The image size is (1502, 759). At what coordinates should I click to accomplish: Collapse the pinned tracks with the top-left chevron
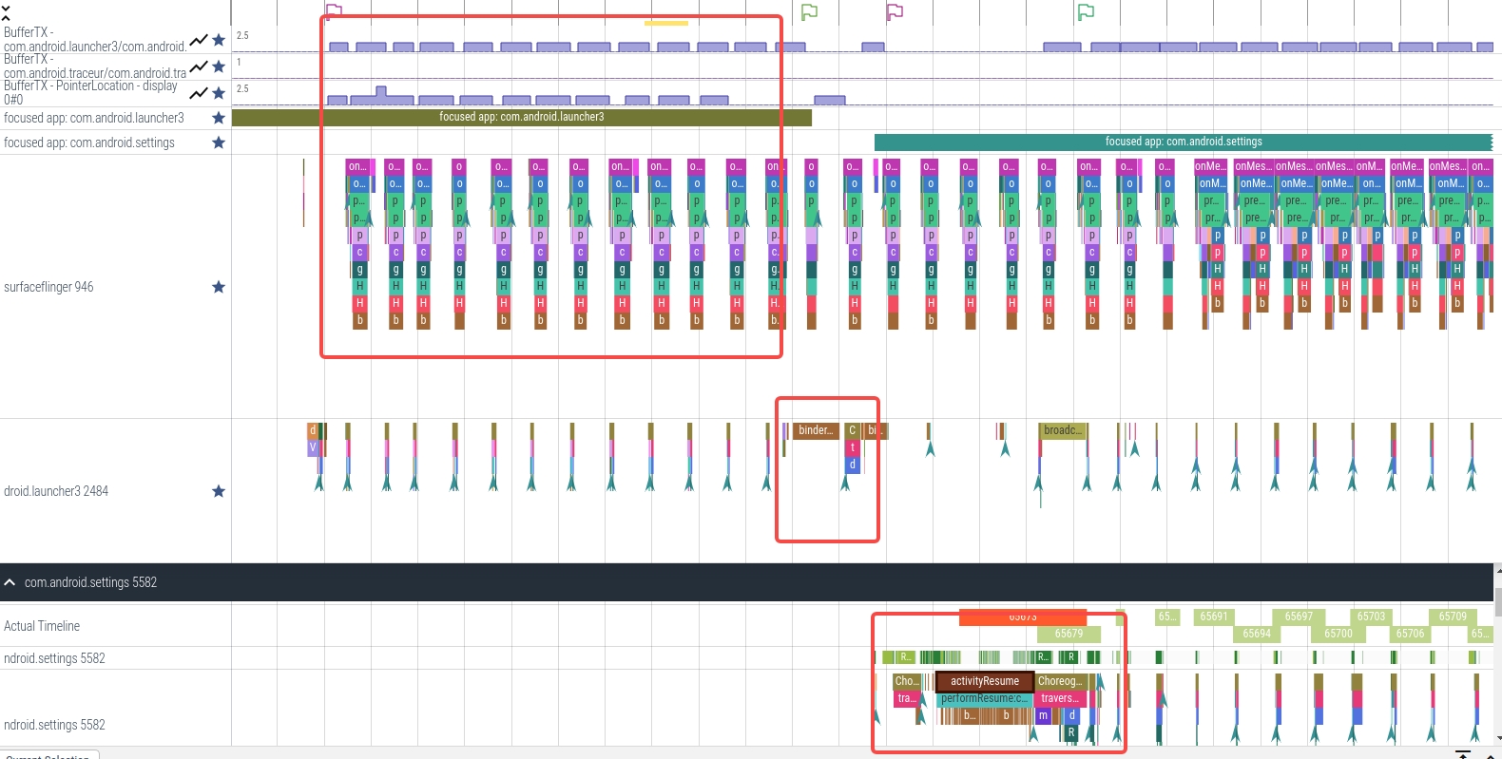6,13
